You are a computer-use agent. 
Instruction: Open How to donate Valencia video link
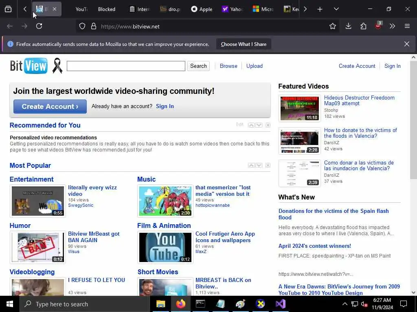point(360,133)
